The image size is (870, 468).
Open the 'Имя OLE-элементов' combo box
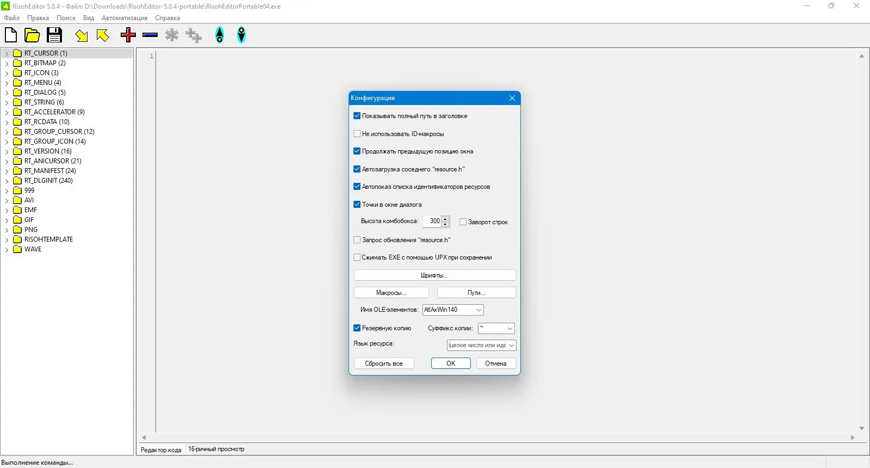tap(453, 310)
